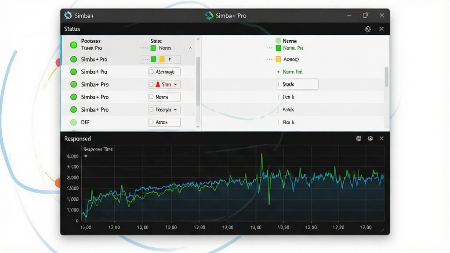Click the Simba+ Pro logo in title bar center
Screen dimensions: 450x253
[209, 15]
